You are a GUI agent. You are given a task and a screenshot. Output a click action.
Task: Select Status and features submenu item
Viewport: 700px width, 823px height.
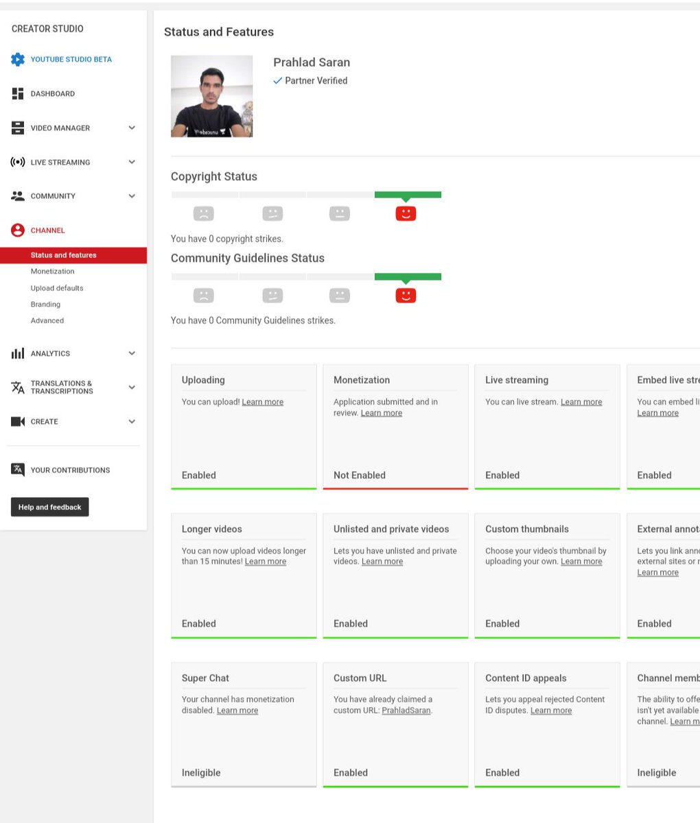[73, 255]
